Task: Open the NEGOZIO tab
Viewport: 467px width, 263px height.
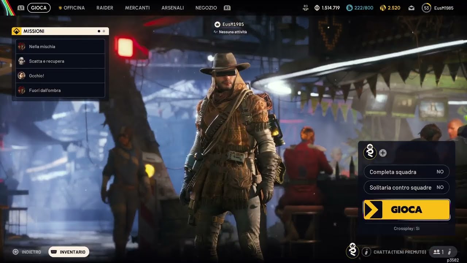Action: pyautogui.click(x=206, y=8)
